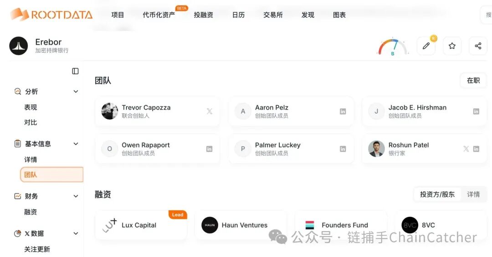Open Founders Fund investor name
The width and height of the screenshot is (492, 257).
pos(344,225)
